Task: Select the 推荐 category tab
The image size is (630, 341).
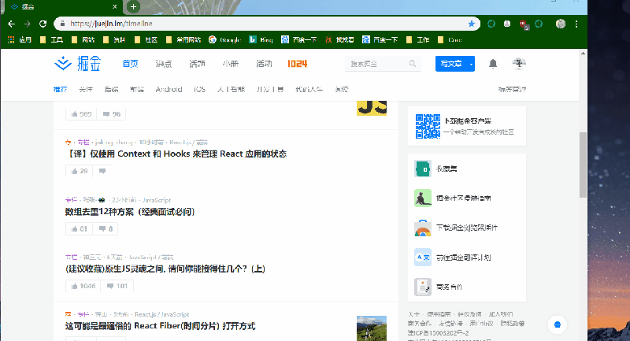Action: [x=61, y=89]
